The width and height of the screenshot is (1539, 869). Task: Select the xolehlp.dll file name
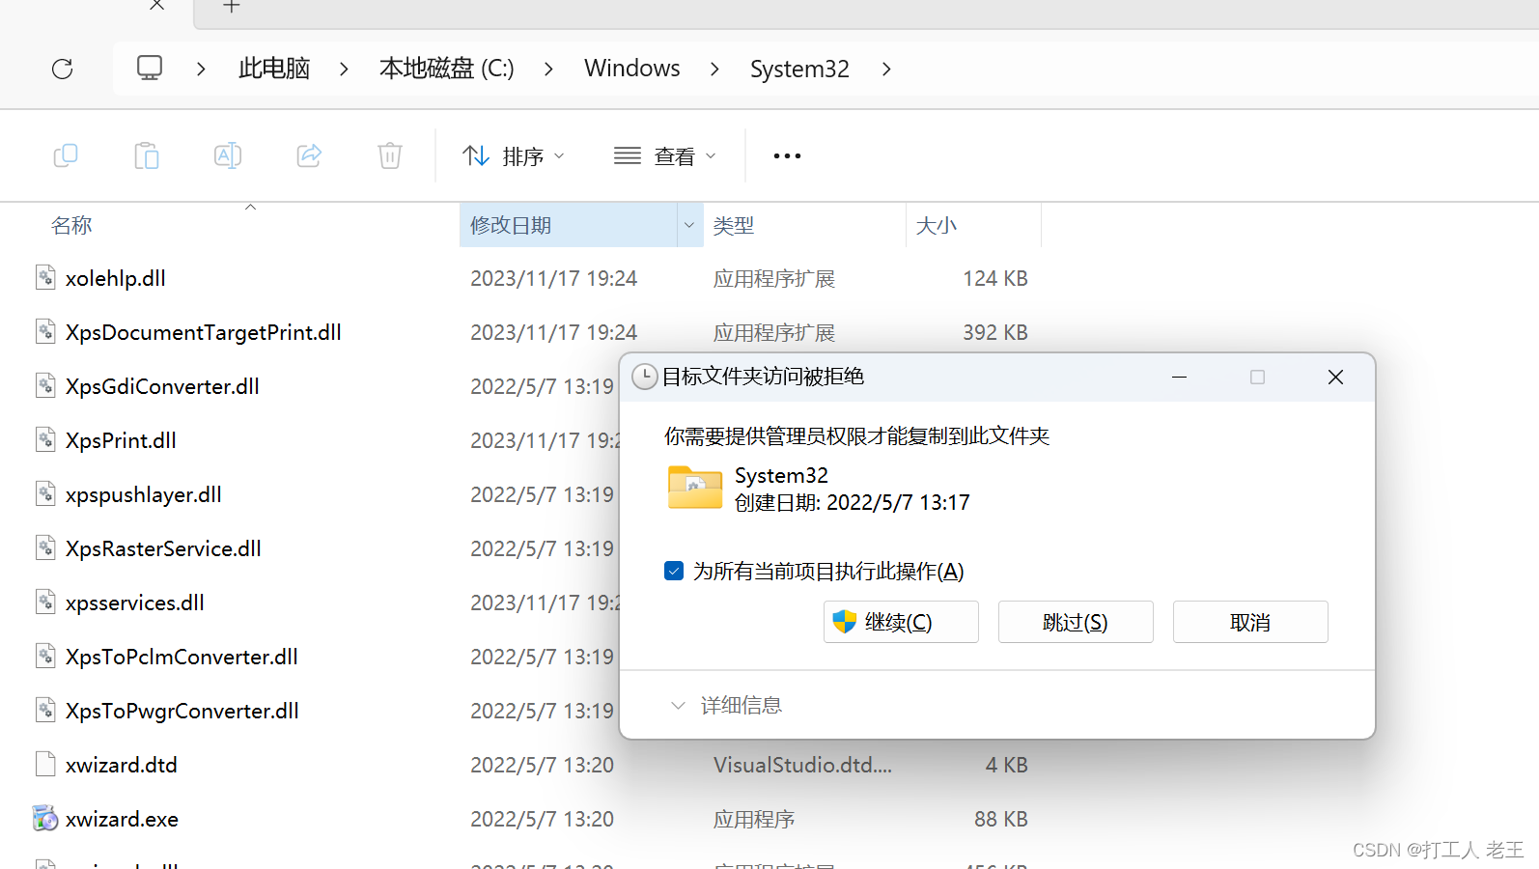116,278
